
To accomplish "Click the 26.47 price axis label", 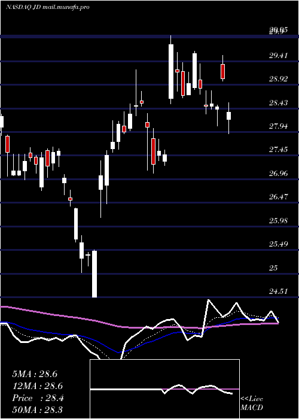I will pyautogui.click(x=278, y=197).
